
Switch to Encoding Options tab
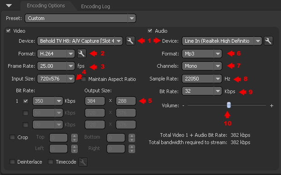point(46,5)
